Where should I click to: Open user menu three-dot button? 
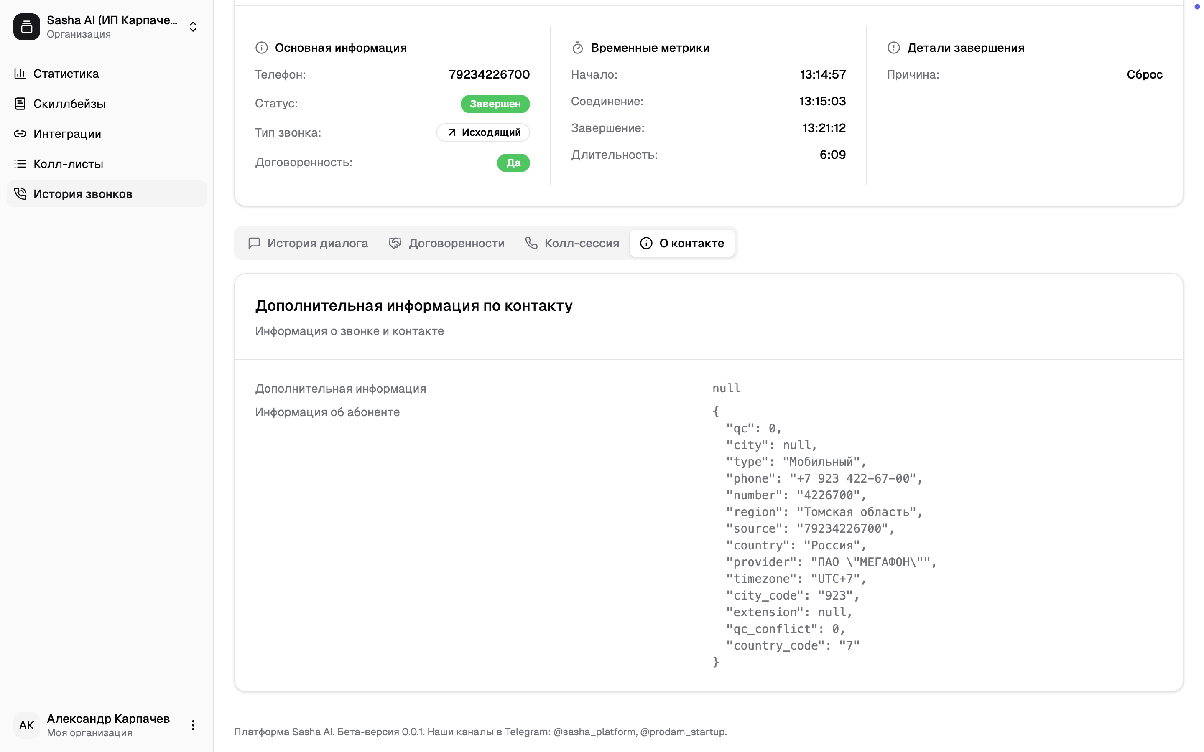click(x=193, y=725)
